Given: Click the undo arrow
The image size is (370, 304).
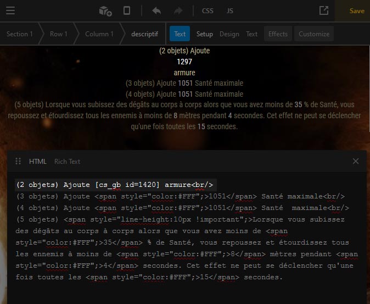Looking at the screenshot, I should tap(156, 10).
